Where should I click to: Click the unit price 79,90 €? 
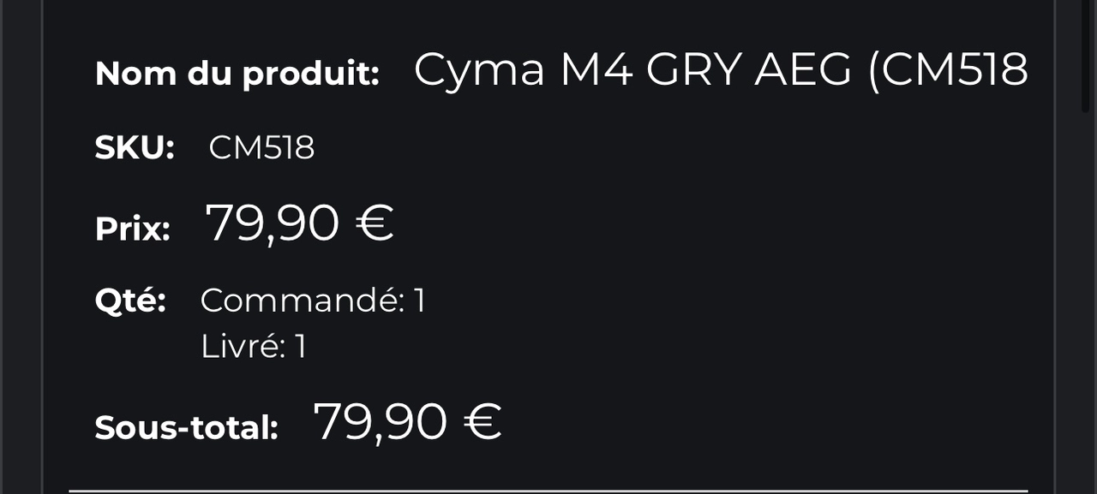(299, 223)
